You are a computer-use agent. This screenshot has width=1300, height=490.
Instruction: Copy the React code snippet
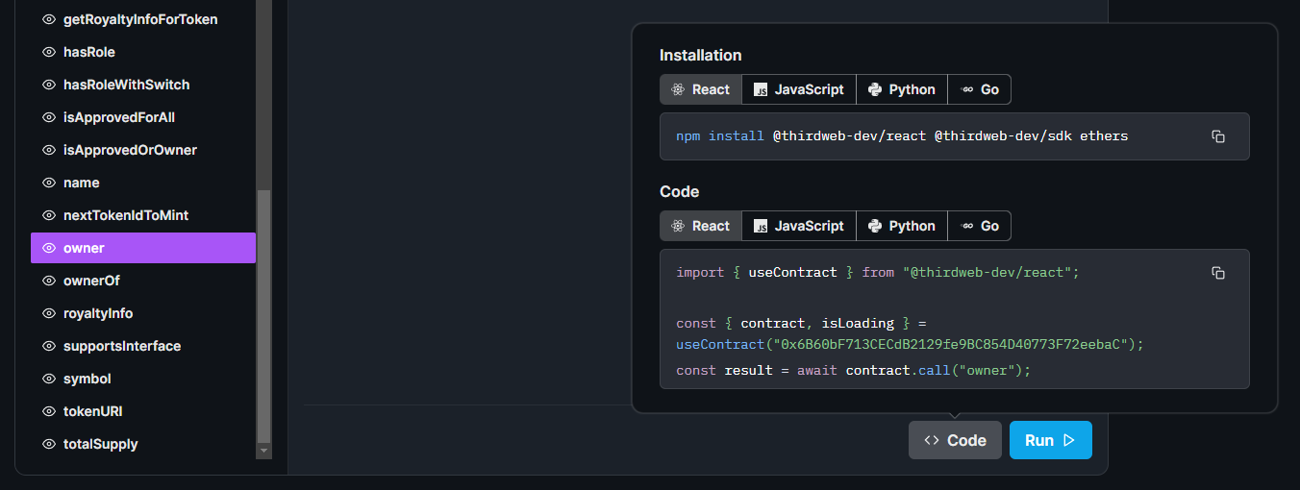pyautogui.click(x=1218, y=273)
